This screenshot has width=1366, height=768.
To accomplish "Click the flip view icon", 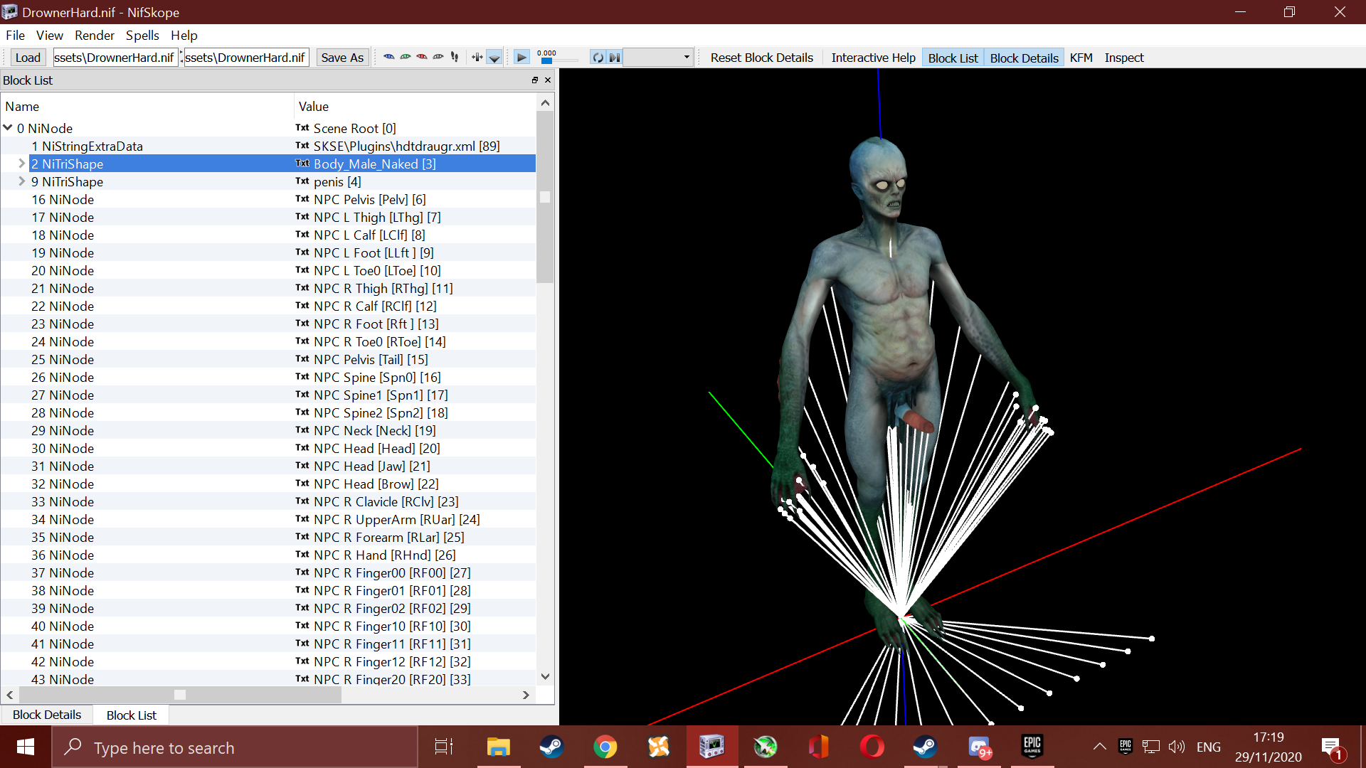I will [x=477, y=58].
